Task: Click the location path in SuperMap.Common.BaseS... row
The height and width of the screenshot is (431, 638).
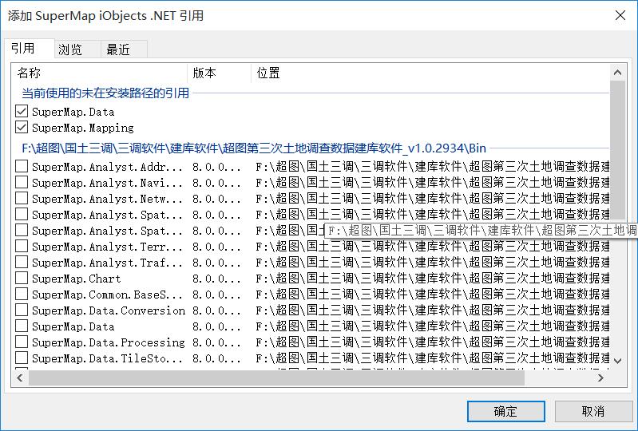Action: pos(433,295)
